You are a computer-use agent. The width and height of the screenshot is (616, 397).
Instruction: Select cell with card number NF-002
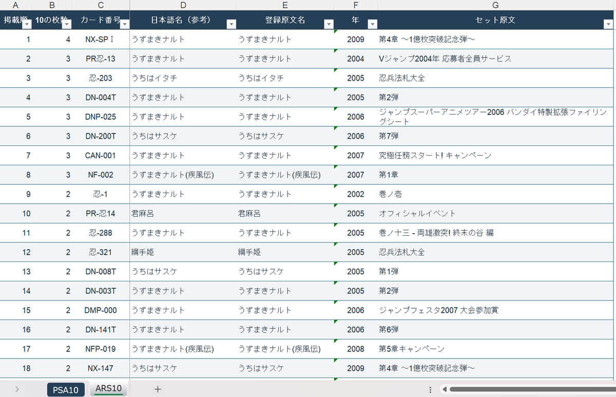click(101, 175)
